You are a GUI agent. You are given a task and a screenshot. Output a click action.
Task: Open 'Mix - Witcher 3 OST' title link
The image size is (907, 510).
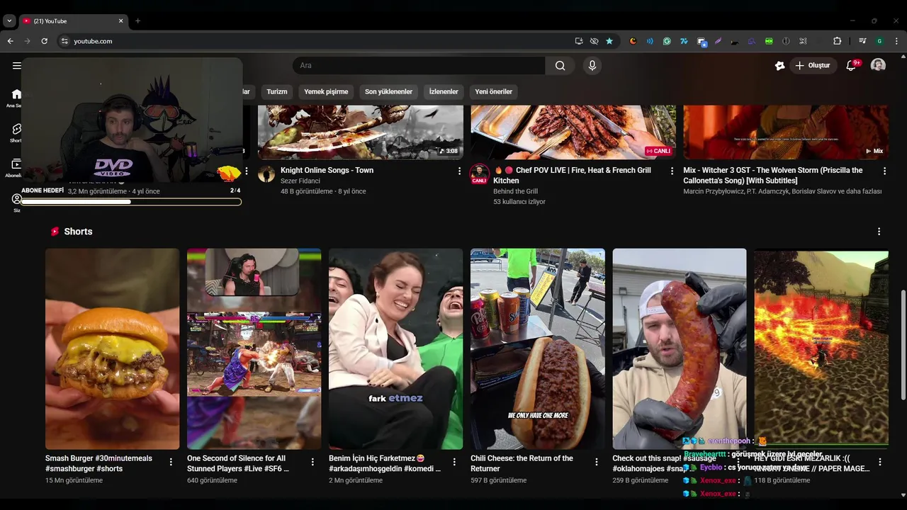point(772,175)
